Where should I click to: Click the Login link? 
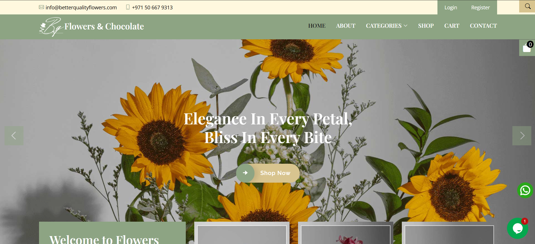[x=451, y=8]
